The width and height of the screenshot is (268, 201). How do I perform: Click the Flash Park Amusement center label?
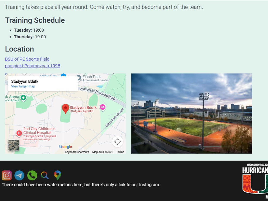(95, 78)
